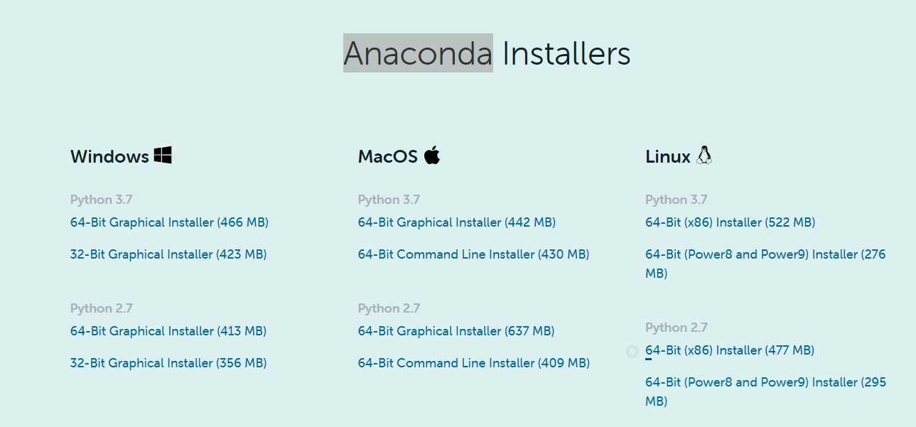916x427 pixels.
Task: Click the Windows logo icon
Action: point(163,155)
